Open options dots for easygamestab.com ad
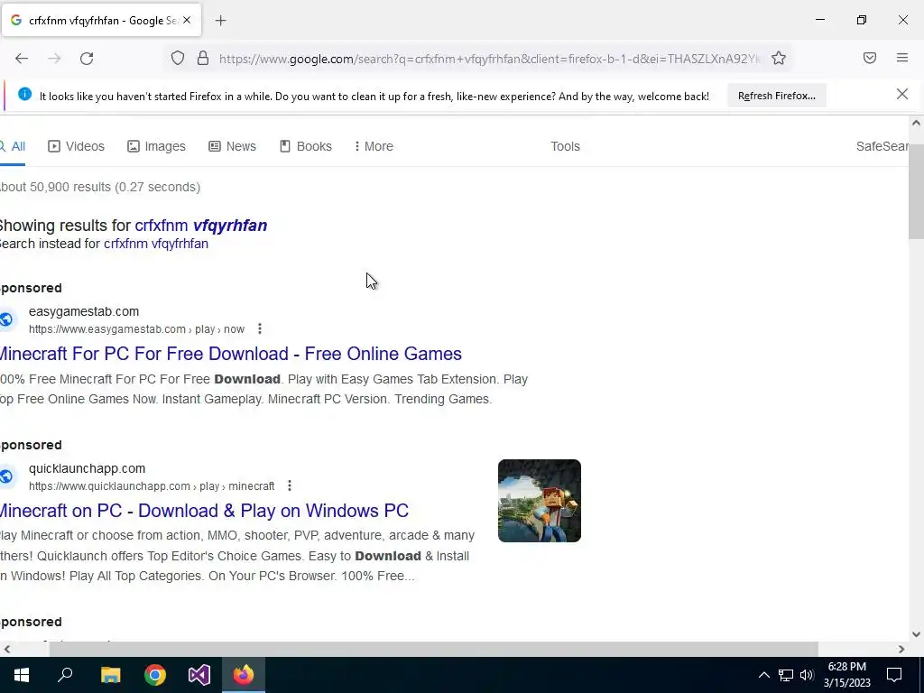The width and height of the screenshot is (924, 693). coord(260,328)
